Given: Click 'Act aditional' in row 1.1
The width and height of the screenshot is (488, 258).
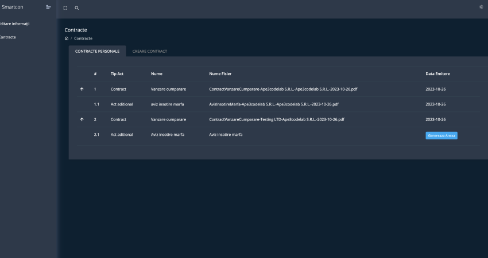Looking at the screenshot, I should pos(122,104).
